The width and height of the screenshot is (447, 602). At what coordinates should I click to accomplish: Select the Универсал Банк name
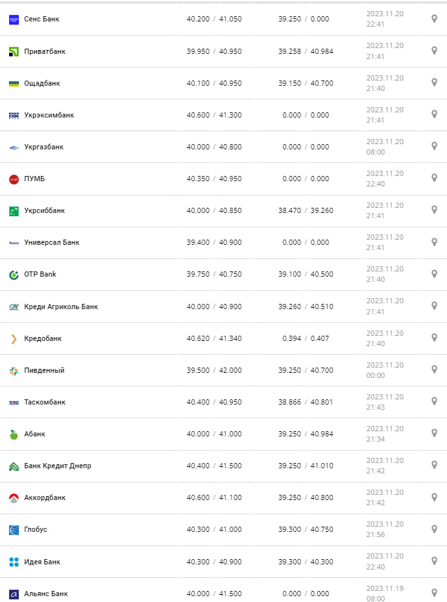pos(51,242)
